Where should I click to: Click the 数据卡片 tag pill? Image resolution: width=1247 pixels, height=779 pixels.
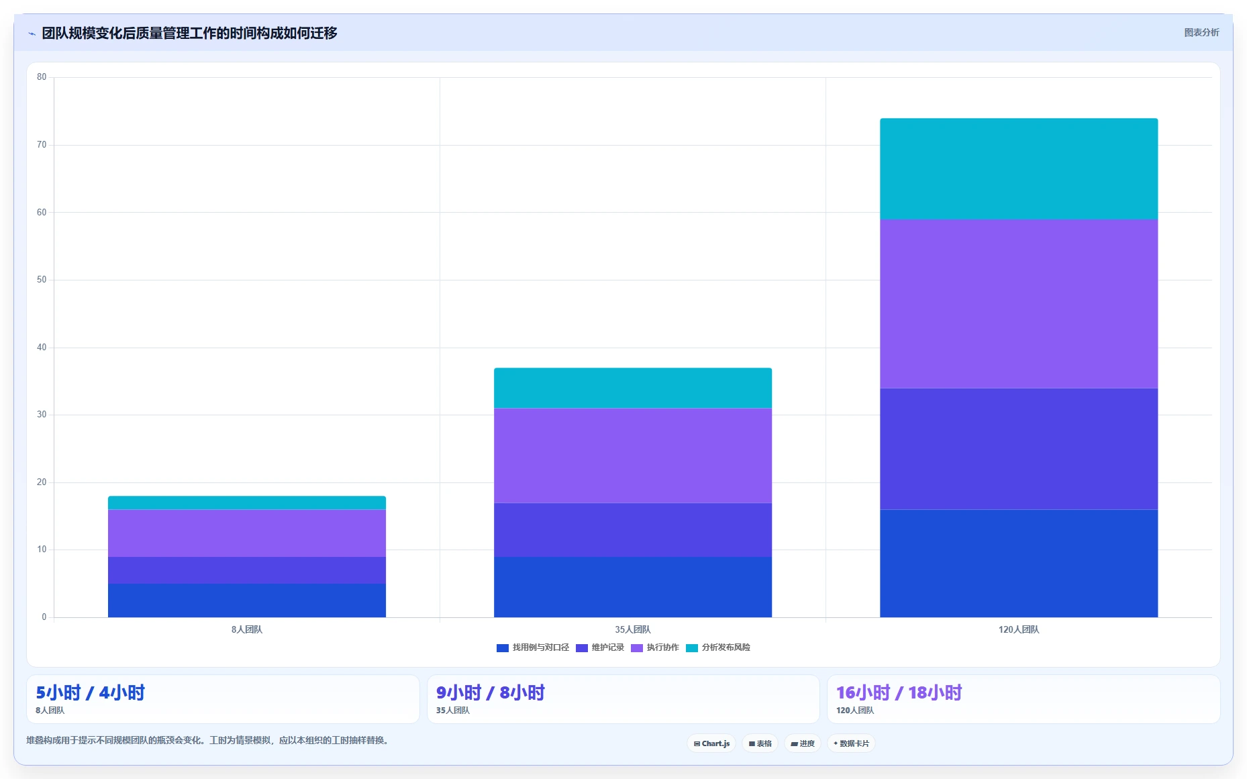(x=851, y=743)
